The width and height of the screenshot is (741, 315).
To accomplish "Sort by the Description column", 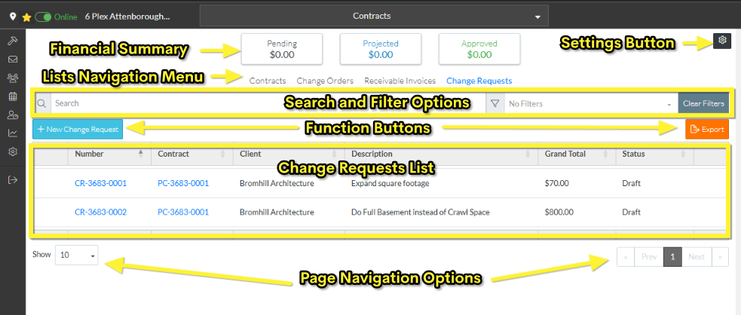I will 442,154.
